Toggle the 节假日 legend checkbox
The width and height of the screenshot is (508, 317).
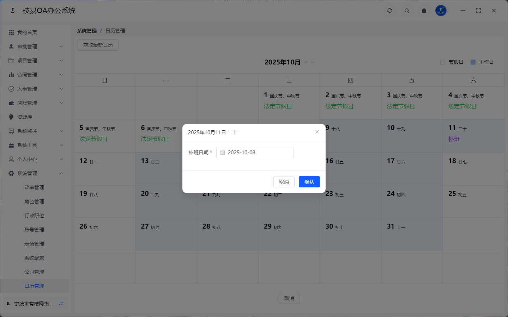(x=443, y=62)
